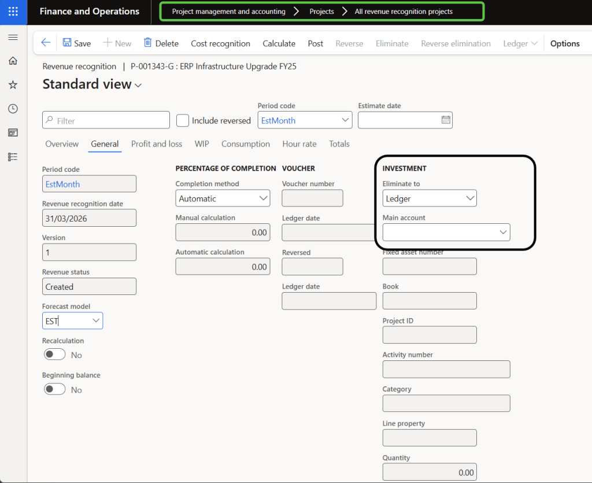592x483 pixels.
Task: Expand the navigation pane hamburger icon
Action: [13, 38]
